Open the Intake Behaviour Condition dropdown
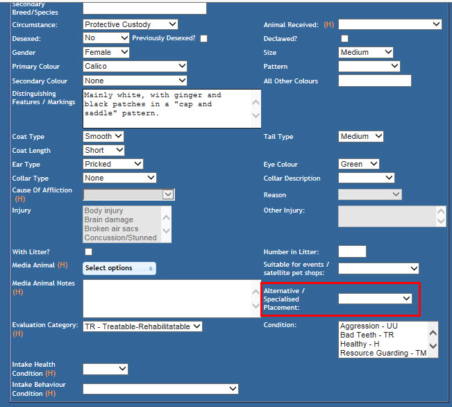 pos(160,389)
